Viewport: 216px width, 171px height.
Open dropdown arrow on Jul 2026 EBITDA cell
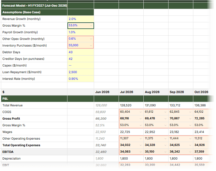click(140, 152)
